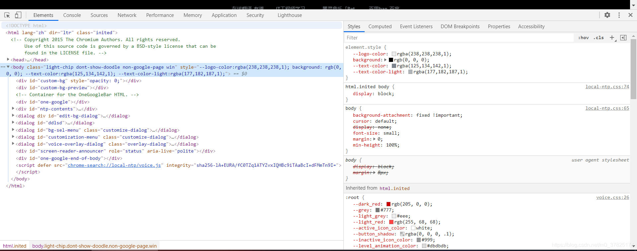Expand the customization-menu dialog node
The width and height of the screenshot is (637, 251).
[x=13, y=137]
